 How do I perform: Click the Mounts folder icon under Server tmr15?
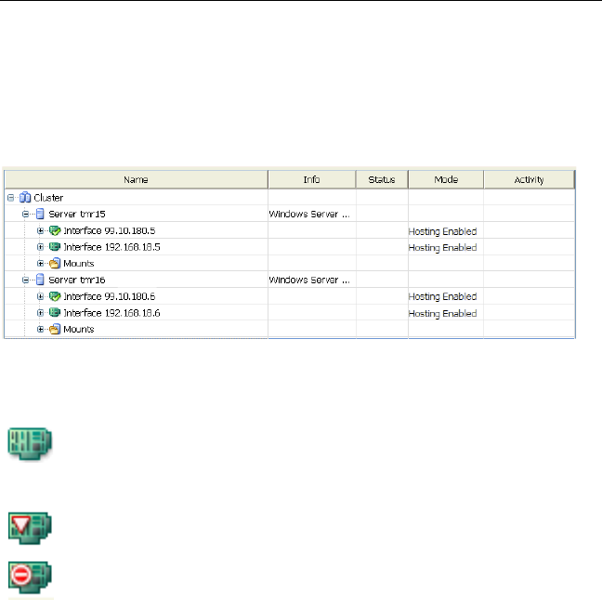click(54, 264)
